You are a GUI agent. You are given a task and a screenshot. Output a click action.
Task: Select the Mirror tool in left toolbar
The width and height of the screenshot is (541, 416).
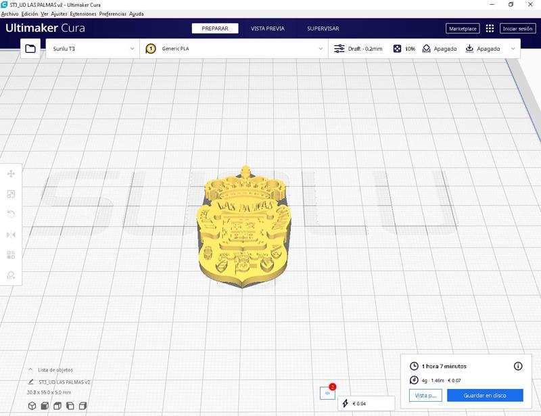11,235
